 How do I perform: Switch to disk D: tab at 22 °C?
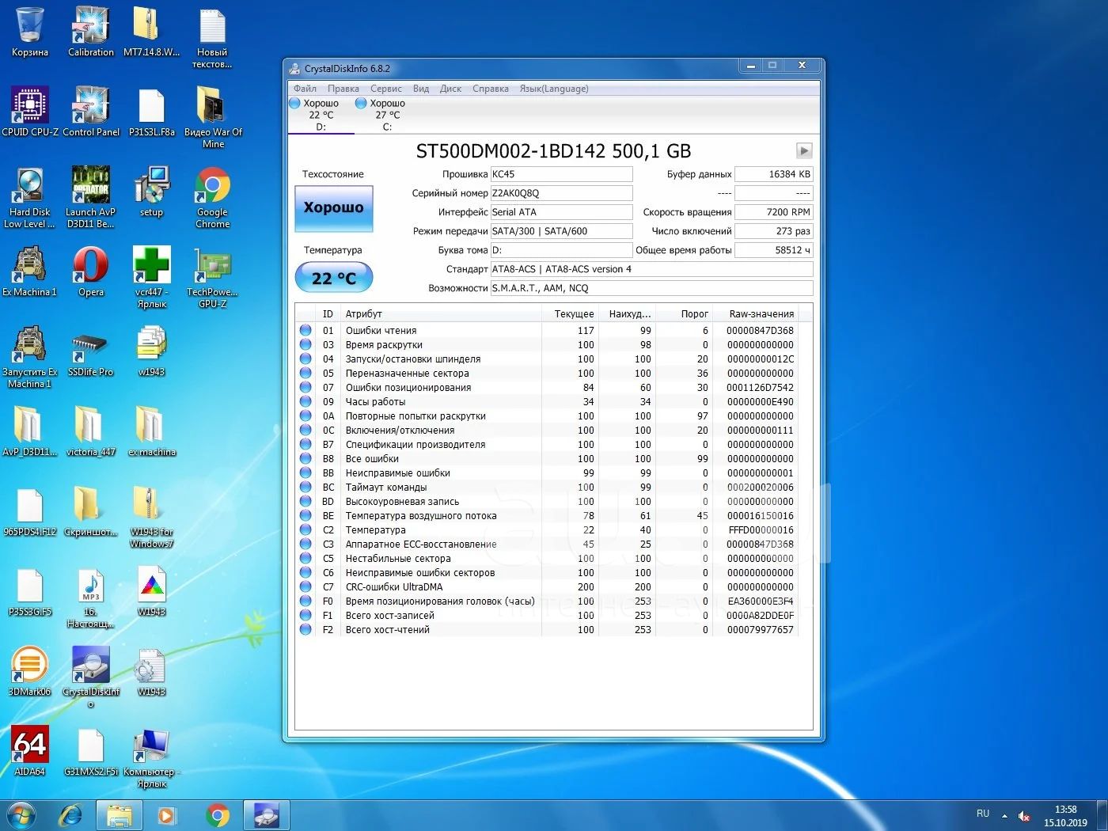tap(321, 115)
